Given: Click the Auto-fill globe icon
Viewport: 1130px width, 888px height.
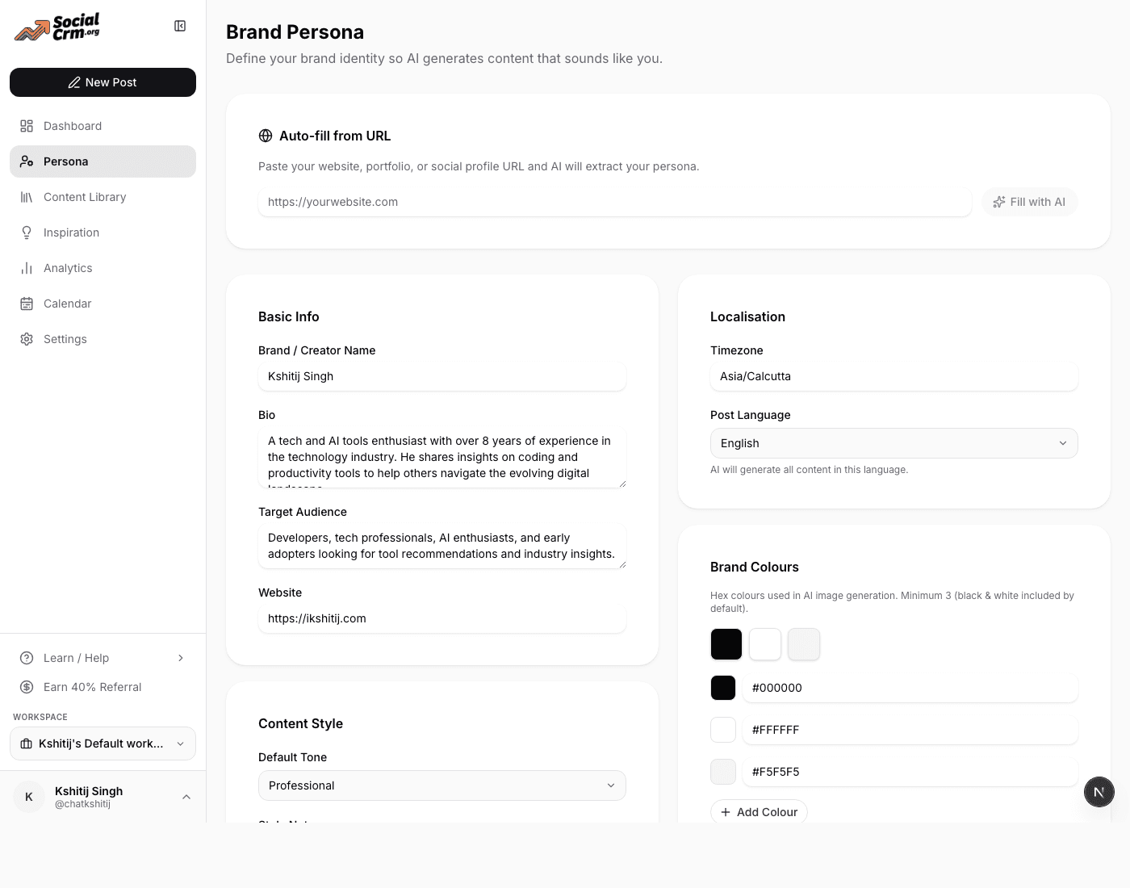Looking at the screenshot, I should click(x=266, y=136).
